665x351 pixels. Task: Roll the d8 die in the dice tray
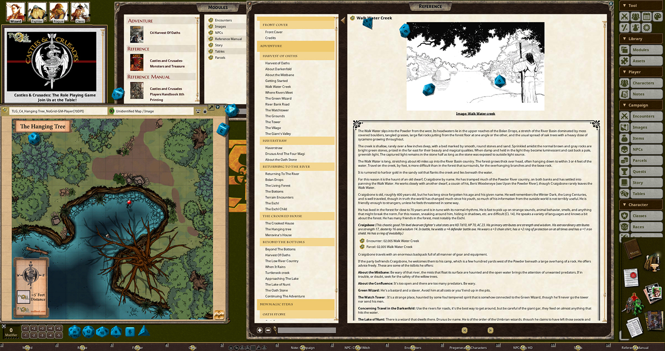116,331
